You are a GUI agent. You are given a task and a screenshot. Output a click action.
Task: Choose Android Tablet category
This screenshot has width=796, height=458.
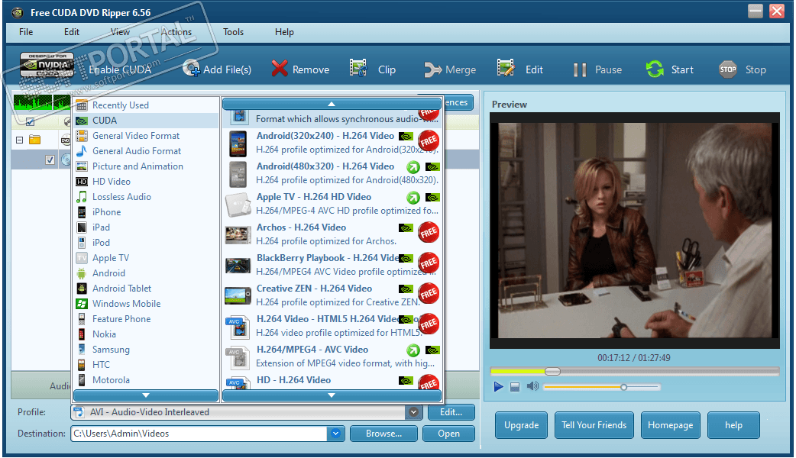(146, 288)
